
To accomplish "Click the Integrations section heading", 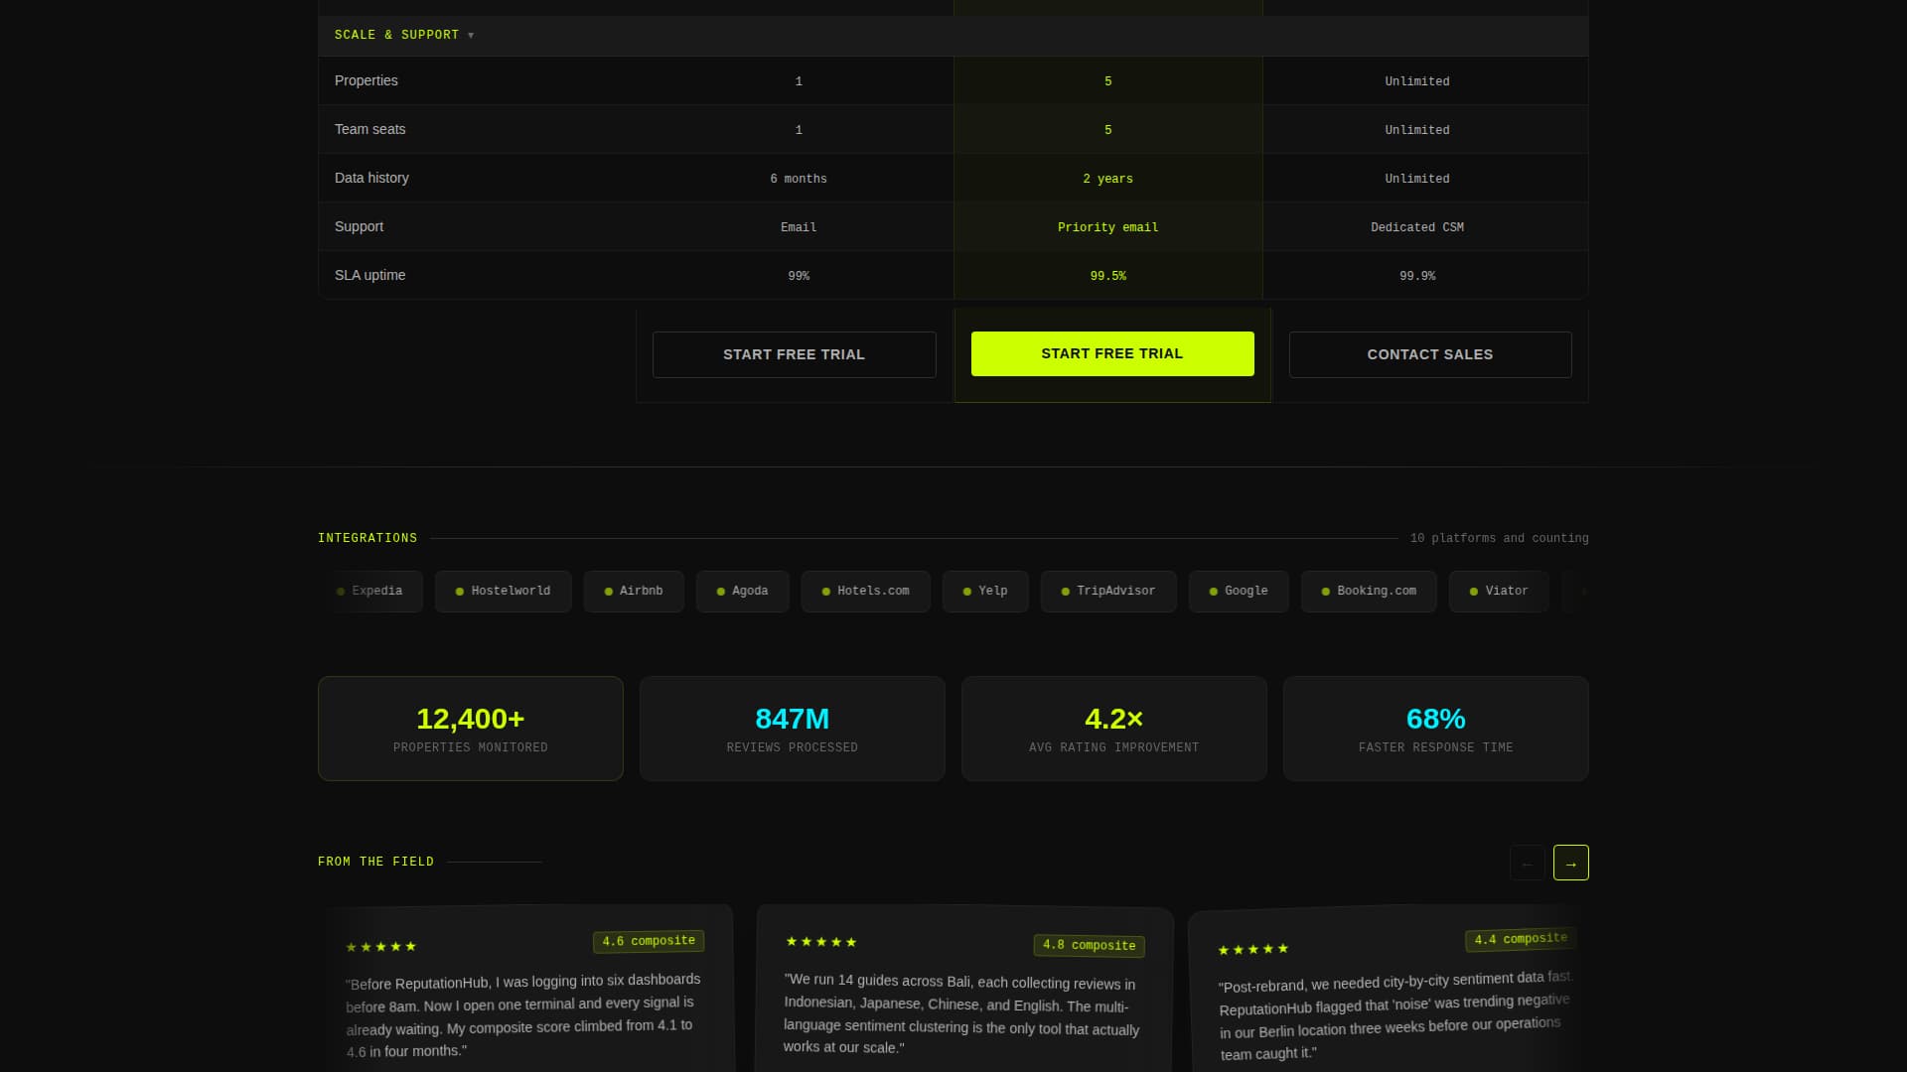I will point(367,538).
